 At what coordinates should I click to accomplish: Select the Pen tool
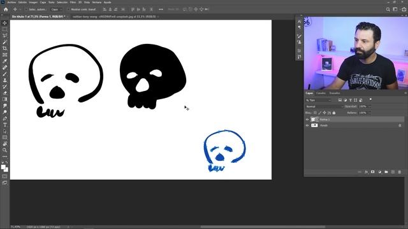pyautogui.click(x=4, y=118)
